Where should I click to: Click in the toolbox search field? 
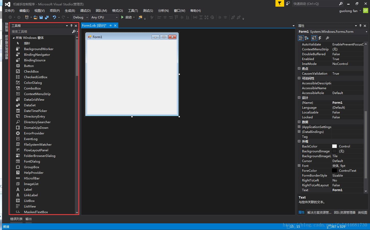[x=41, y=31]
